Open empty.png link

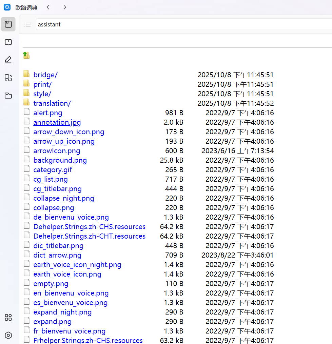click(51, 284)
